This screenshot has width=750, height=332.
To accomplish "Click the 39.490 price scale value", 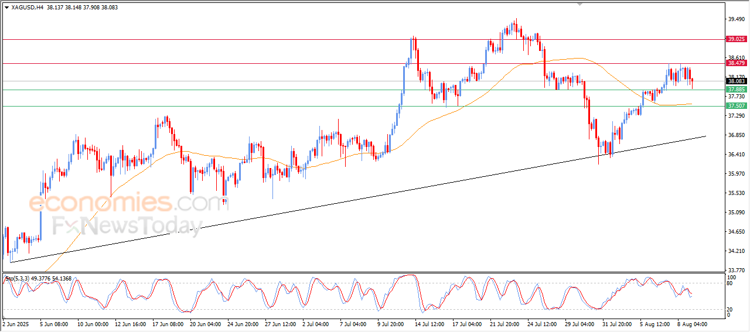I will coord(737,19).
